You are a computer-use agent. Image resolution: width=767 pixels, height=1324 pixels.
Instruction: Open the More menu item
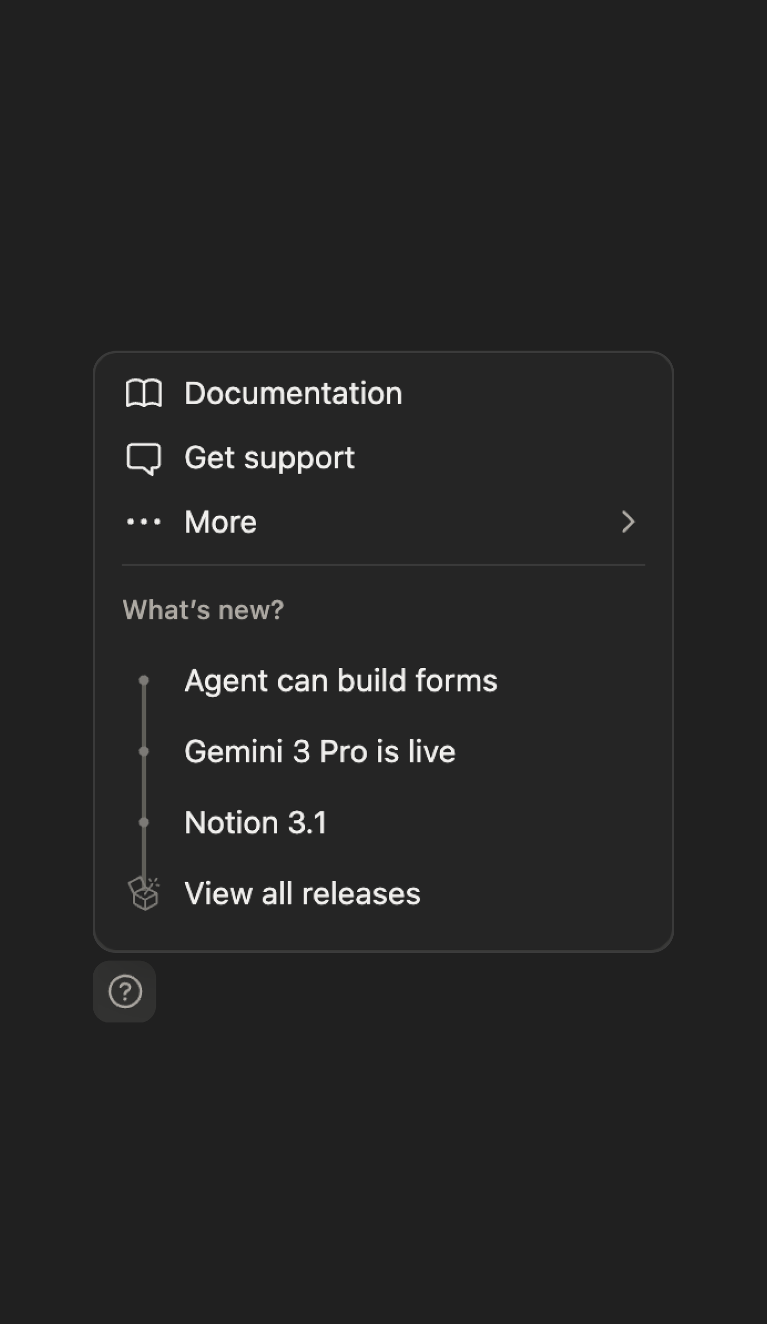(221, 522)
